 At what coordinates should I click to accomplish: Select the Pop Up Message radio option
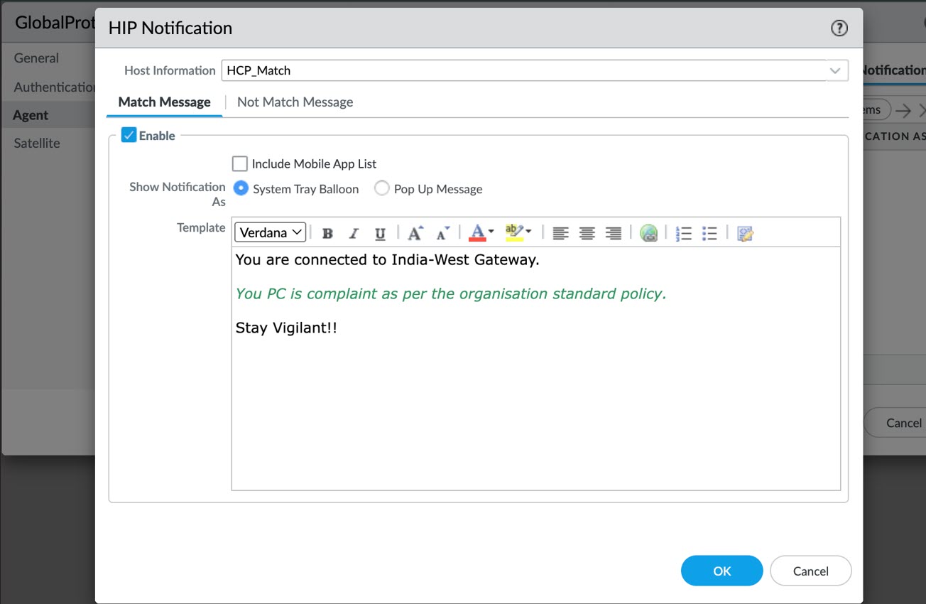click(x=382, y=188)
